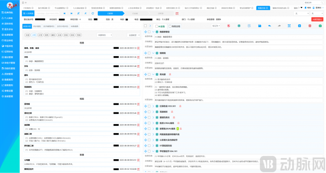Enable the 传统主检 checkbox
326x173 pixels.
coord(170,26)
